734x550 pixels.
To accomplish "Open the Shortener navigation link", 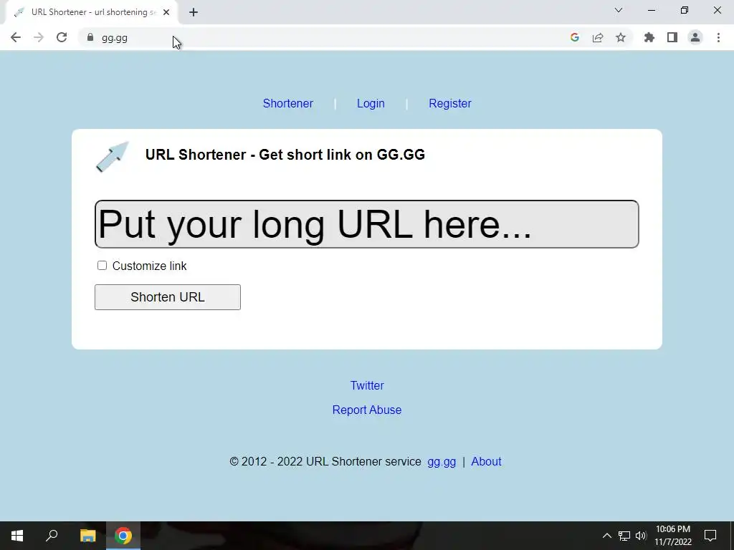I will [x=288, y=103].
